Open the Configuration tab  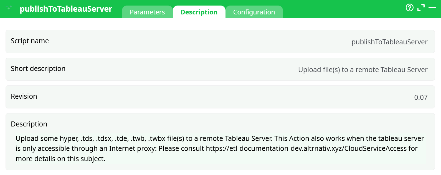254,12
